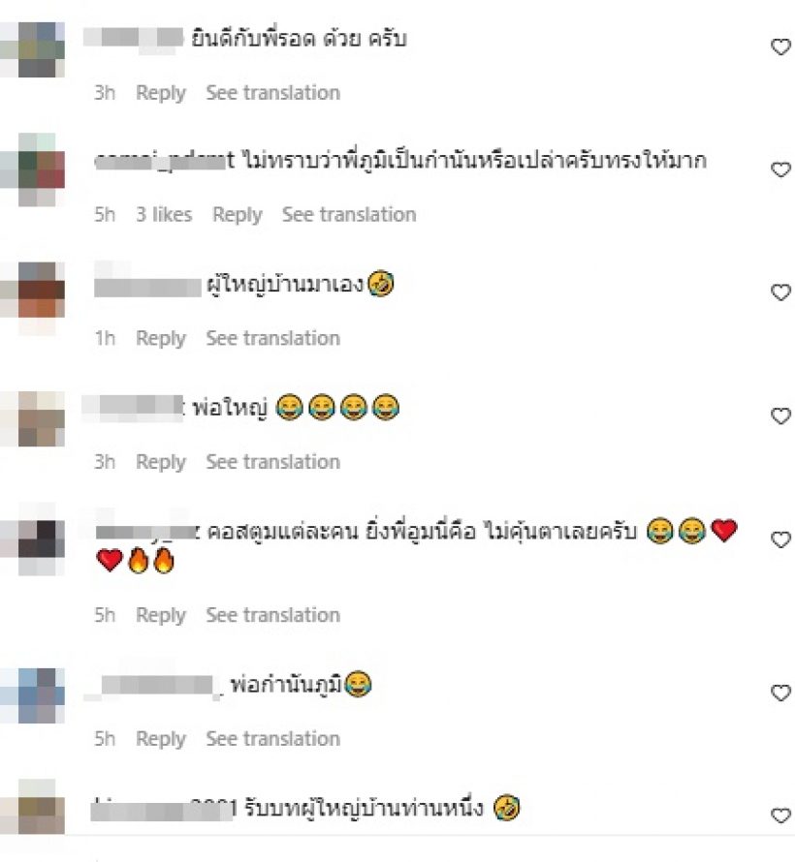
Task: View who liked via '3 likes'
Action: [164, 214]
